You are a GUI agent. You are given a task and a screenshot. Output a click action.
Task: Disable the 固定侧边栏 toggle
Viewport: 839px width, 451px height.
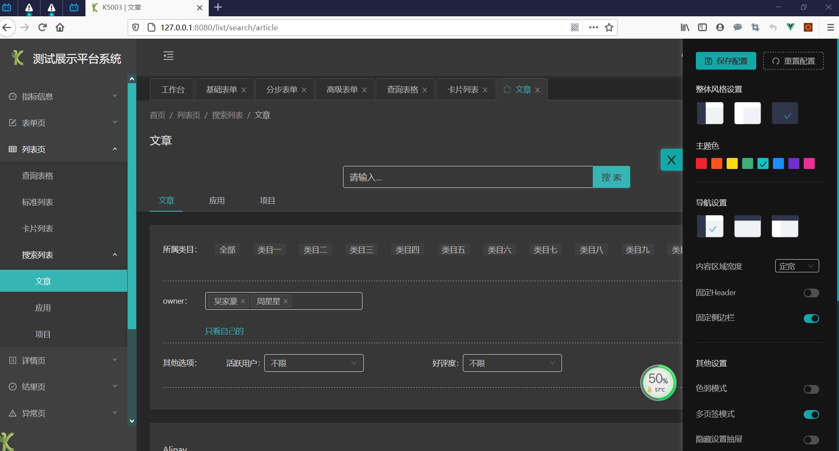[811, 318]
